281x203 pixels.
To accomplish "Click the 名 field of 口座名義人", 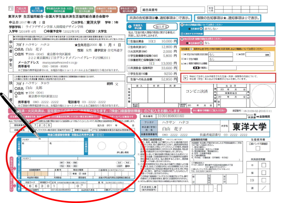I will pyautogui.click(x=66, y=148).
